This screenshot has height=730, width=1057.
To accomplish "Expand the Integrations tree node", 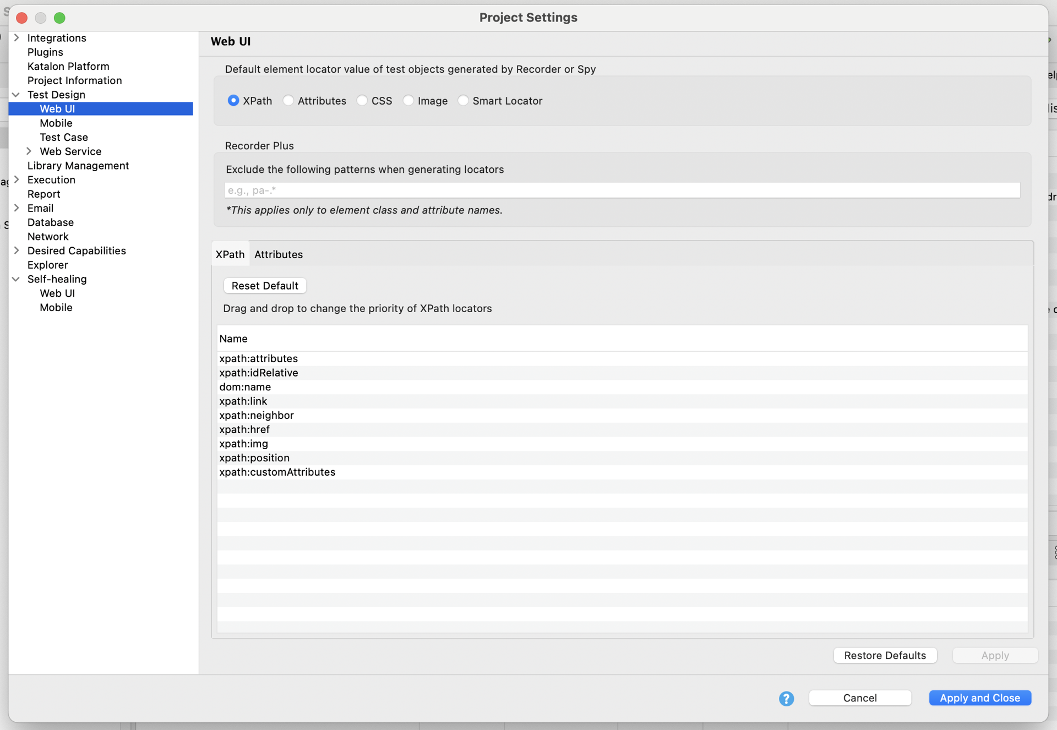I will coord(17,38).
